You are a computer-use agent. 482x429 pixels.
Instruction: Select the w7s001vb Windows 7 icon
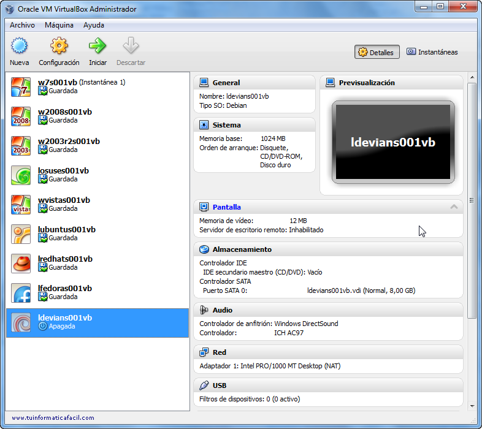pyautogui.click(x=21, y=87)
